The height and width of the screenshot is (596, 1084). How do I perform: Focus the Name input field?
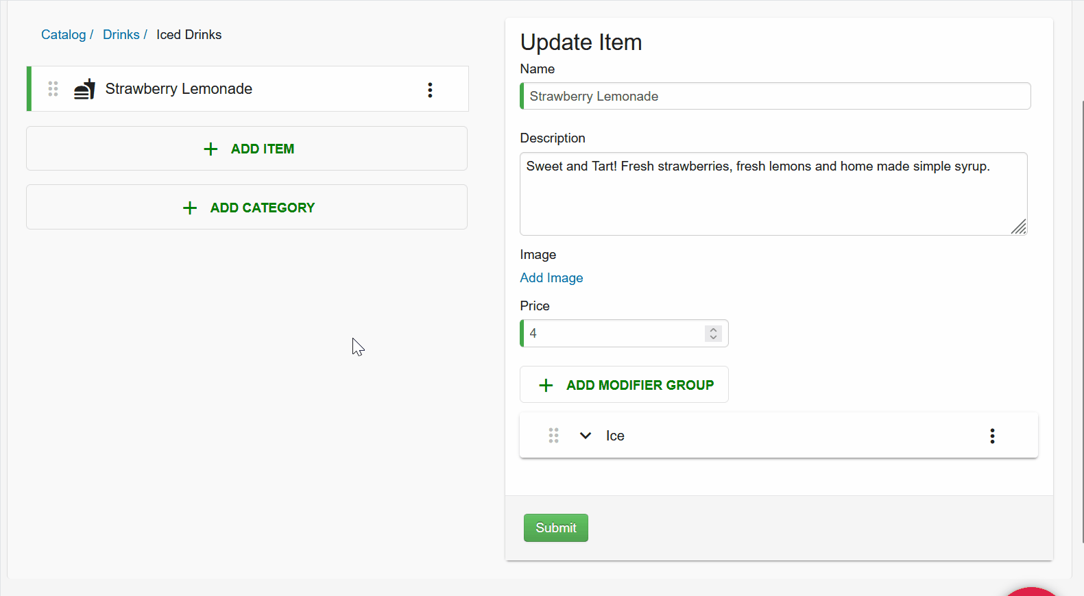[775, 96]
